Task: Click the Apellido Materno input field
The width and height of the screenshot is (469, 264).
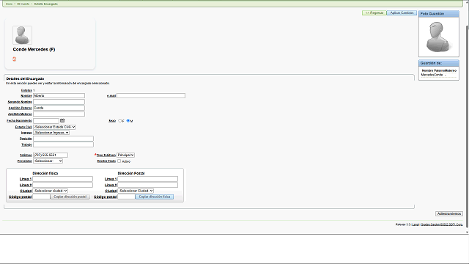Action: coord(59,114)
